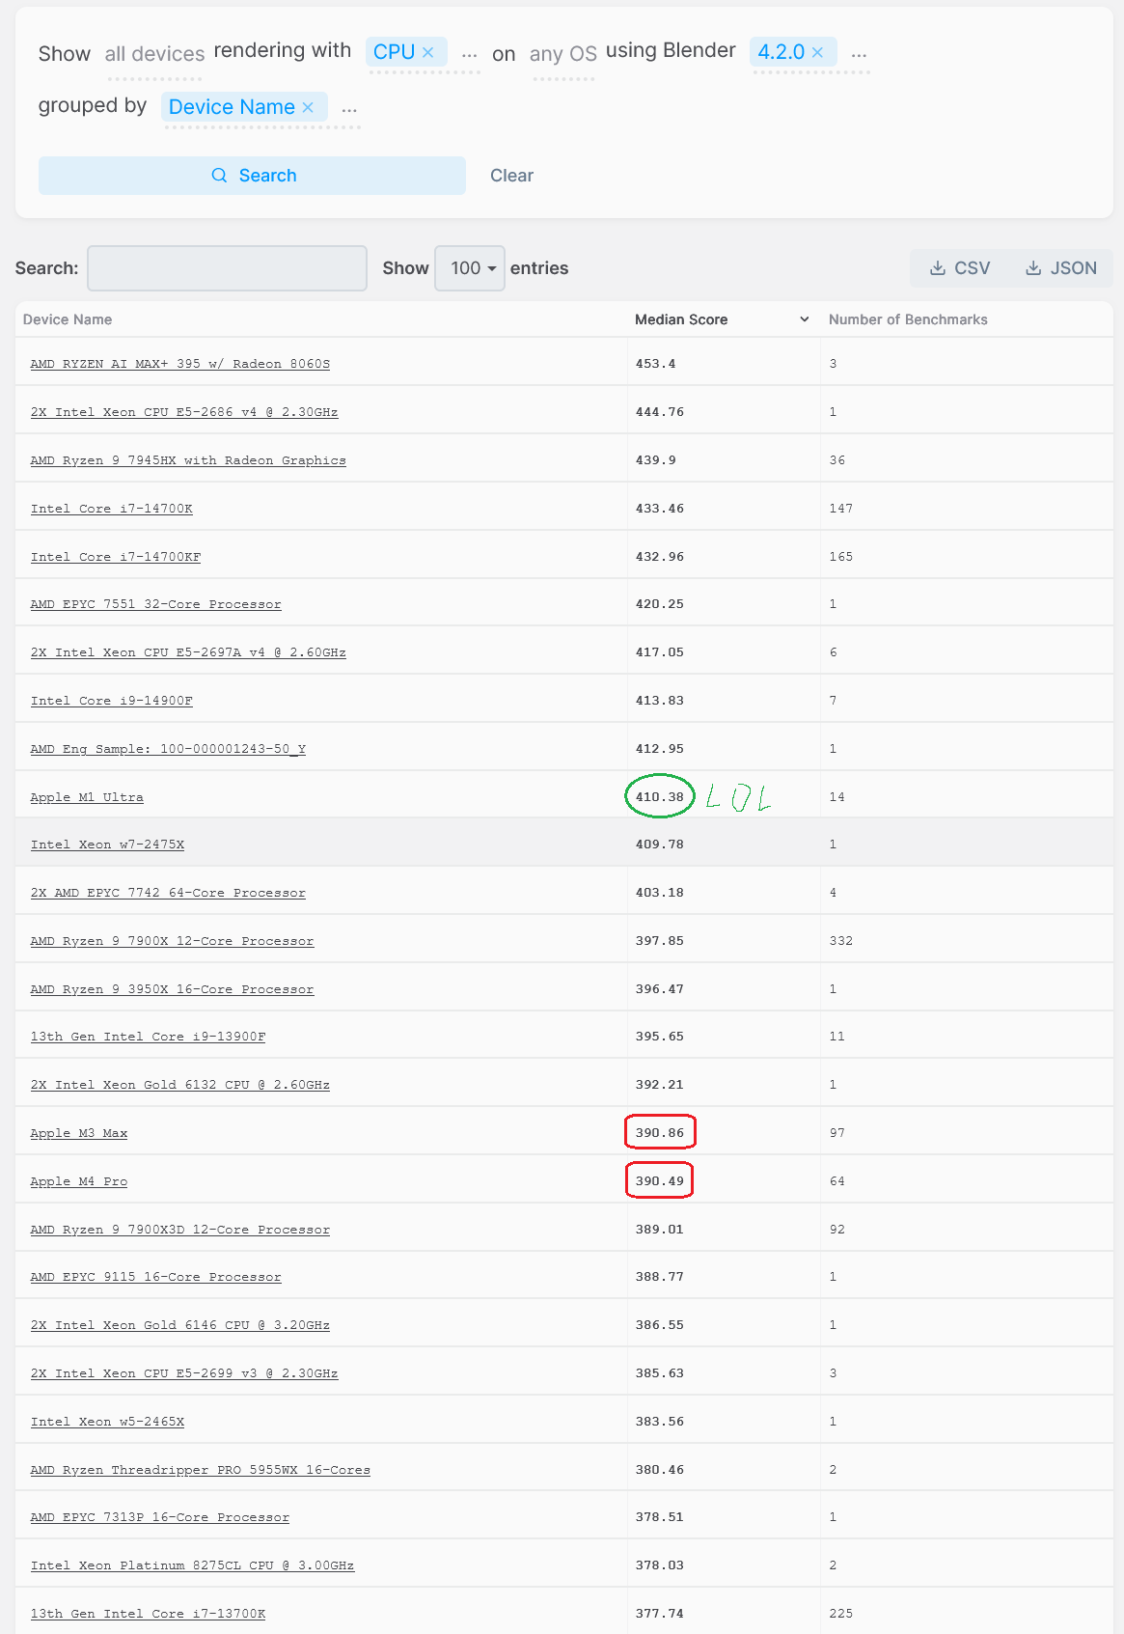Select the 225 benchmarks count cell
Image resolution: width=1124 pixels, height=1634 pixels.
click(x=840, y=1614)
